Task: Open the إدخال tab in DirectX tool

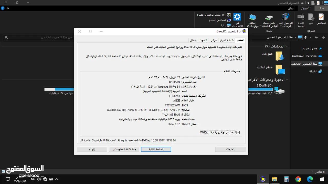Action: 193,40
